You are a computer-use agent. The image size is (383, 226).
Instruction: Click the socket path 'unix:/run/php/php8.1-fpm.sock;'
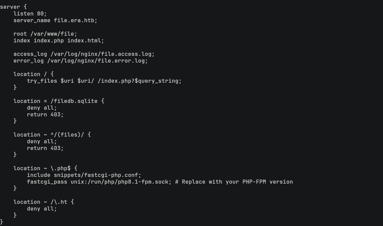pos(121,182)
